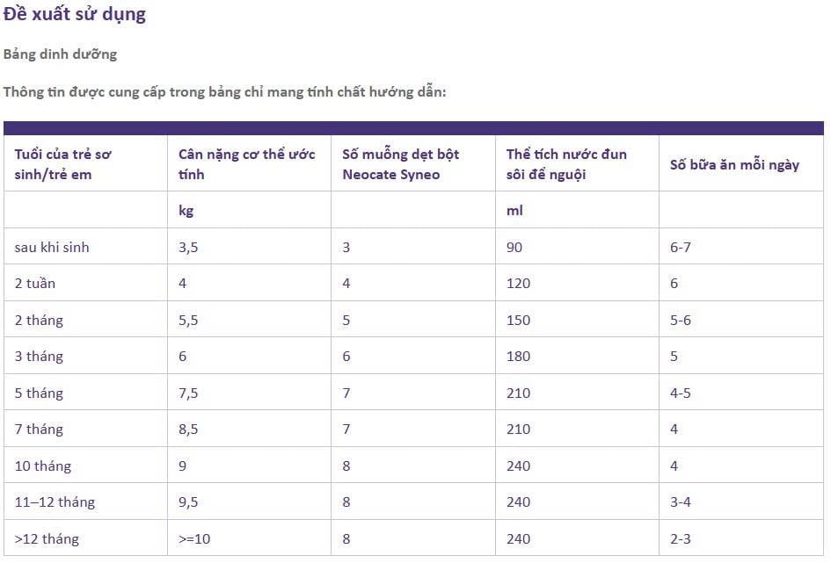Image resolution: width=831 pixels, height=563 pixels.
Task: Click the '3-4' meals per day cell
Action: click(x=680, y=502)
